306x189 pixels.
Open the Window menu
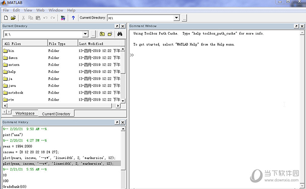coord(56,10)
